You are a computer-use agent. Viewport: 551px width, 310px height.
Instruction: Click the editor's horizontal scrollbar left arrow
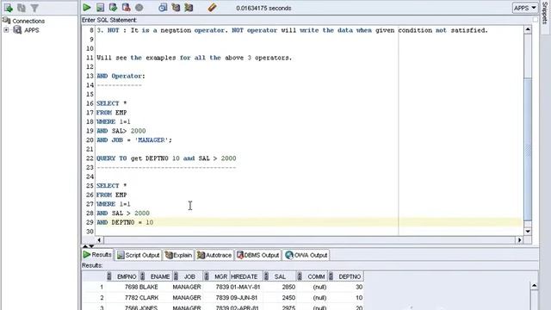[x=99, y=239]
